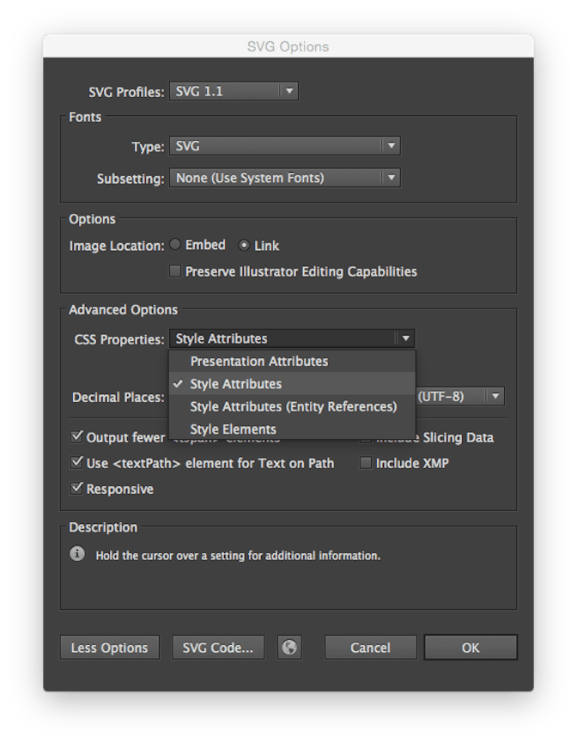This screenshot has height=743, width=577.
Task: Confirm settings with the OK button
Action: coord(471,647)
